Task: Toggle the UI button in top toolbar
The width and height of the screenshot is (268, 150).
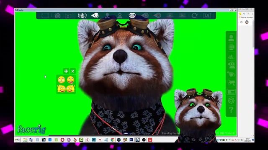Action: (207, 16)
